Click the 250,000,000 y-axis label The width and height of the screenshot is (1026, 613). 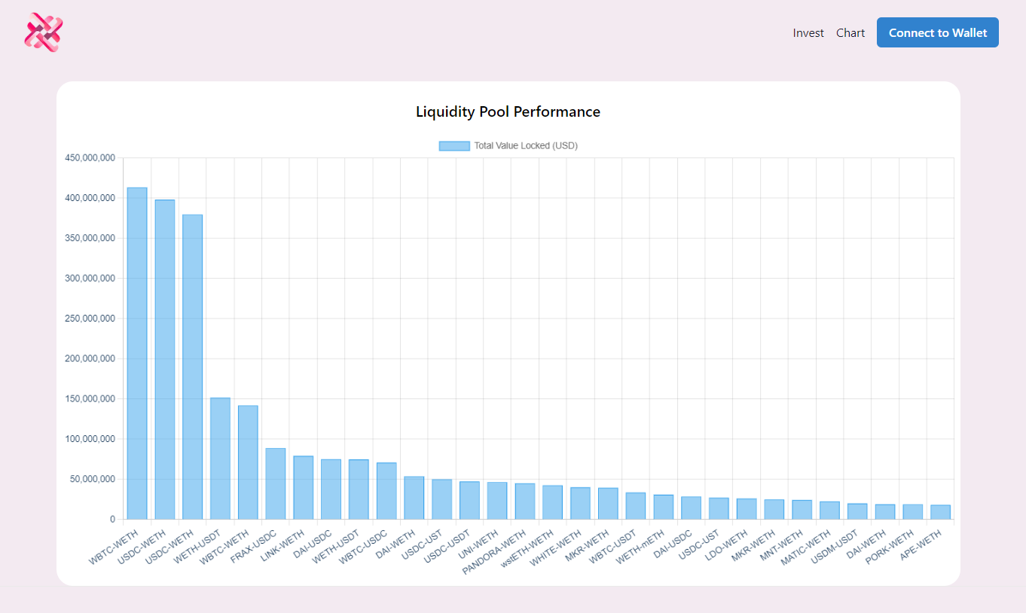[x=90, y=319]
